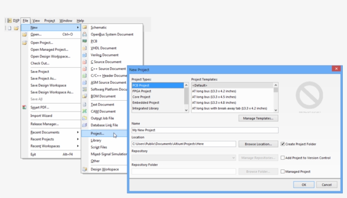Image resolution: width=347 pixels, height=198 pixels.
Task: Open the Repository dropdown
Action: (233, 158)
